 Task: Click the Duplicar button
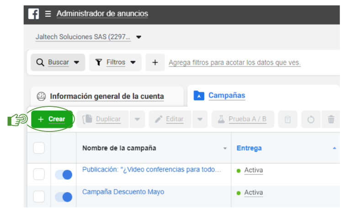tap(102, 119)
